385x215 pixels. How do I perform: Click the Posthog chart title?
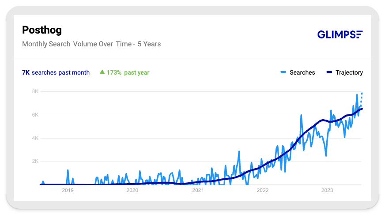click(x=42, y=30)
